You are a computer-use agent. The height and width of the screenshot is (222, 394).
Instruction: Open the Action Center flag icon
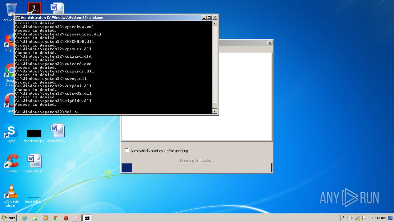[365, 218]
